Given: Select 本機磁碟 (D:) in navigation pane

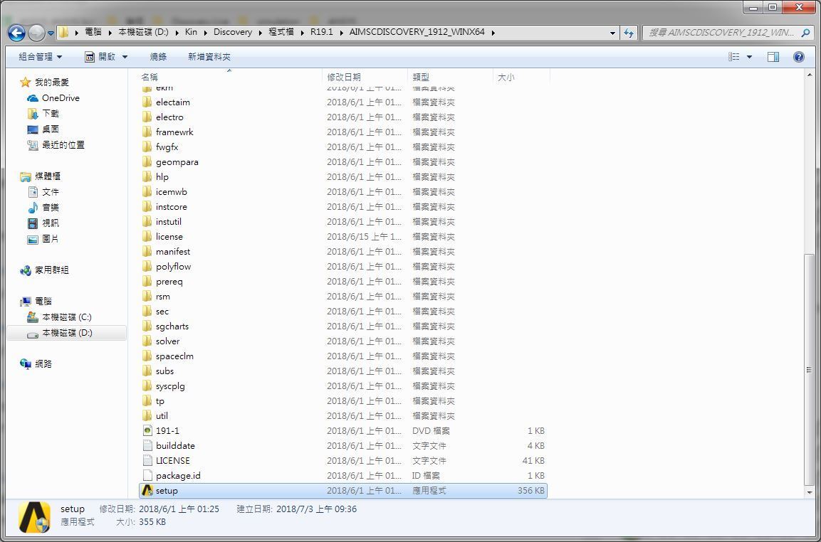Looking at the screenshot, I should coord(67,333).
